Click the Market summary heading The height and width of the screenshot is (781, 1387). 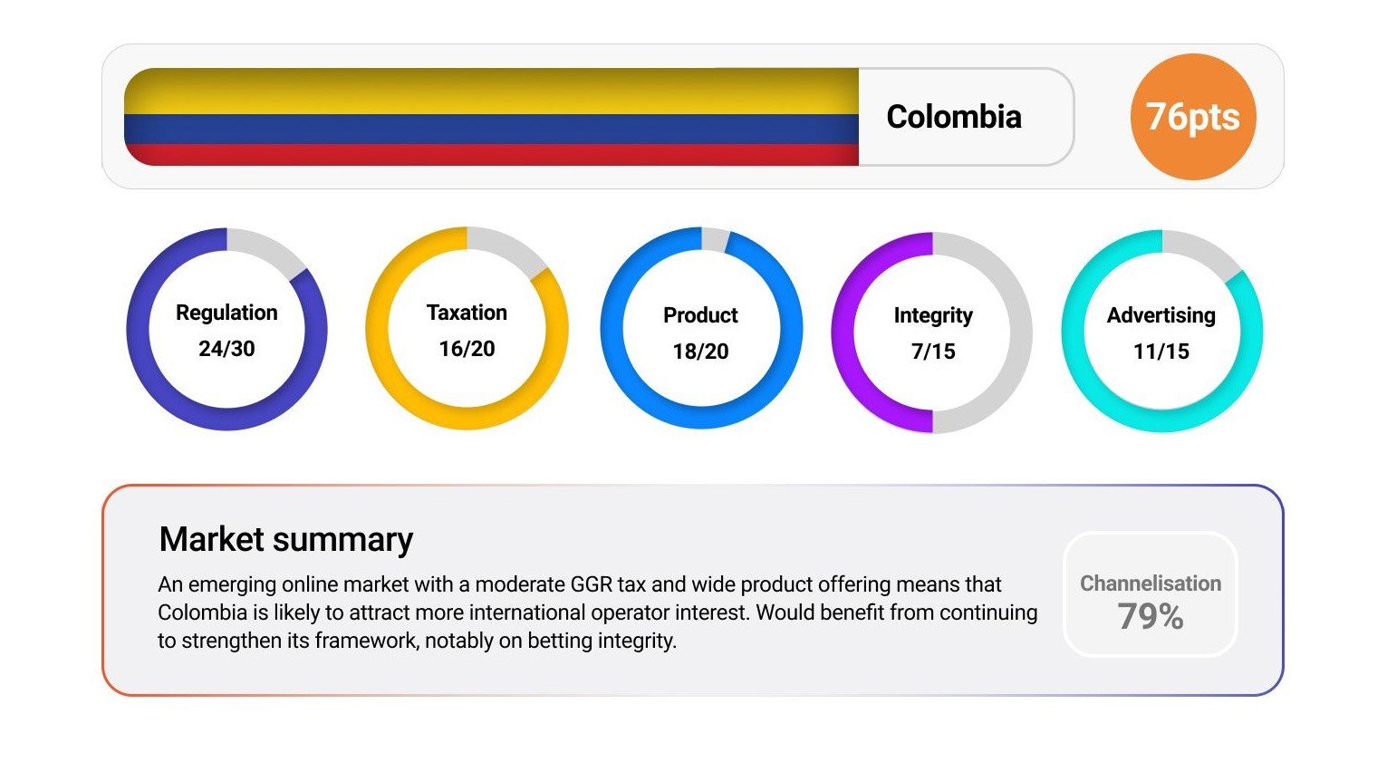[x=286, y=539]
